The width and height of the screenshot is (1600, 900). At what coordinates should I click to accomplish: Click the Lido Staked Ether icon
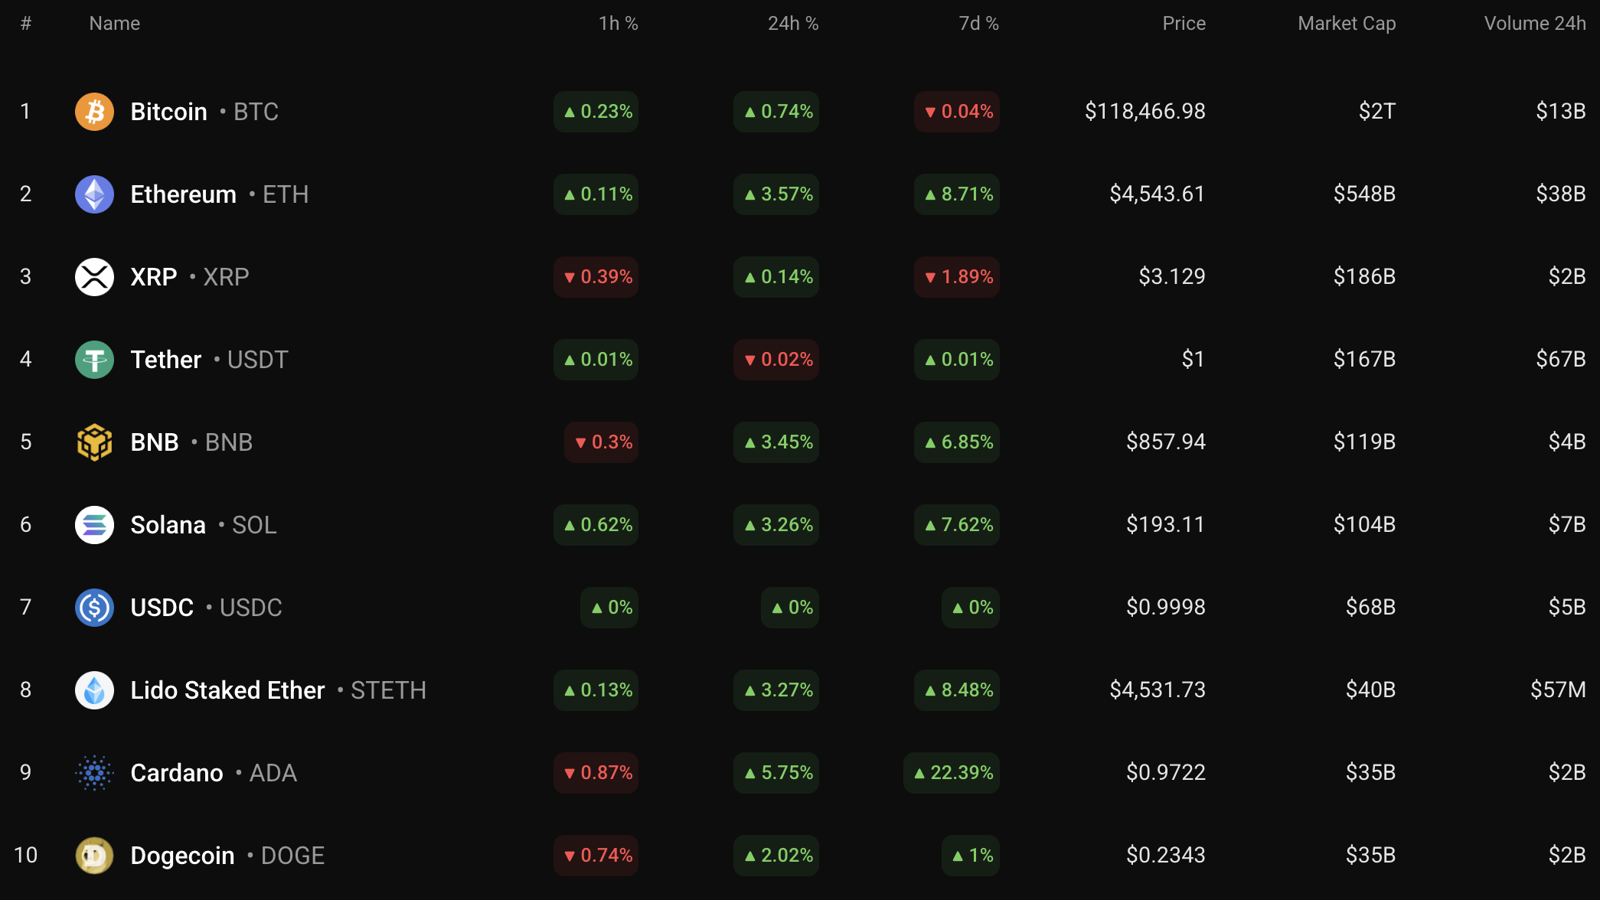(94, 690)
